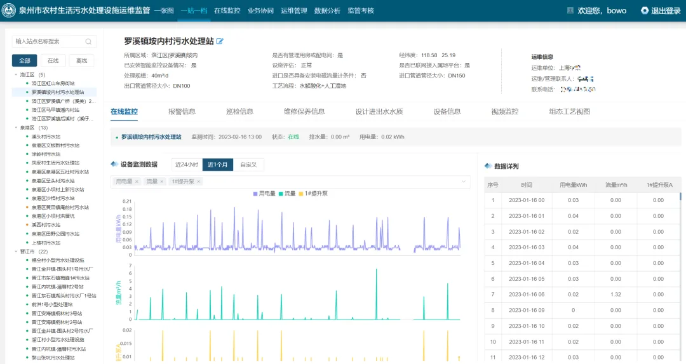Screen dimensions: 686x364
Task: Remove the 流量 tag with its x
Action: pos(162,182)
